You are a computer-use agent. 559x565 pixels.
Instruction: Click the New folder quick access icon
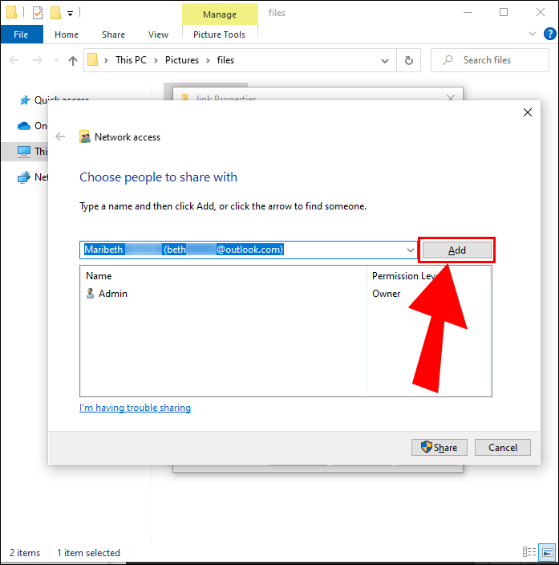pos(55,13)
